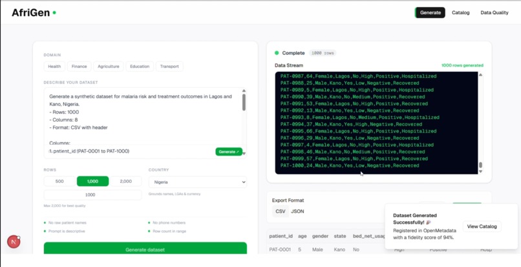Click the PAT-0993 line in Data Stream
521x267 pixels.
(x=359, y=118)
